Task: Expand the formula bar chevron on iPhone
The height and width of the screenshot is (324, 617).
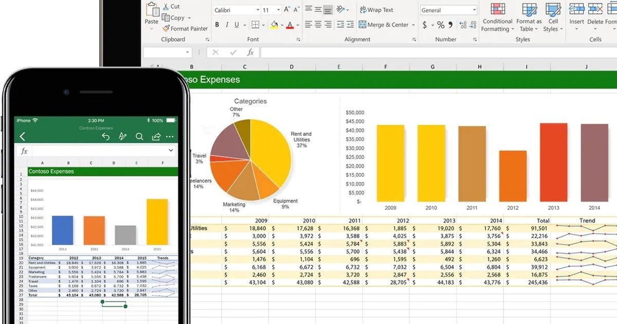Action: (x=171, y=150)
